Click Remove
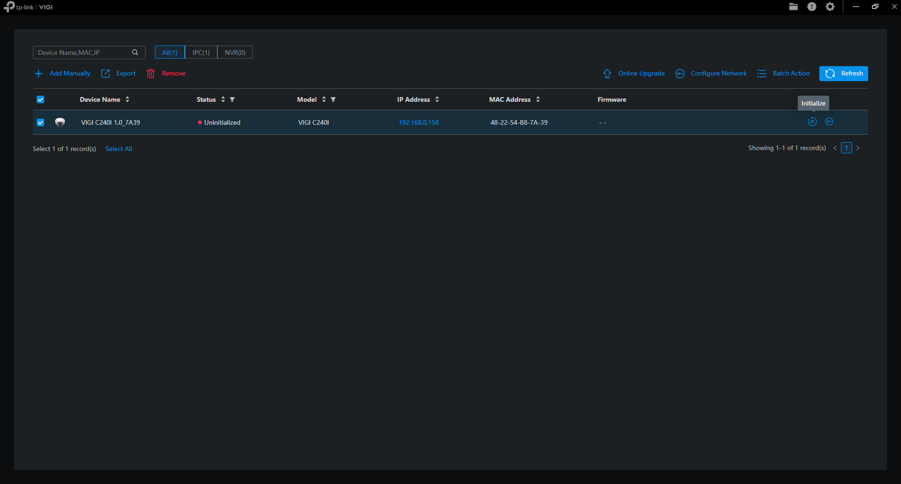This screenshot has height=484, width=901. [166, 74]
